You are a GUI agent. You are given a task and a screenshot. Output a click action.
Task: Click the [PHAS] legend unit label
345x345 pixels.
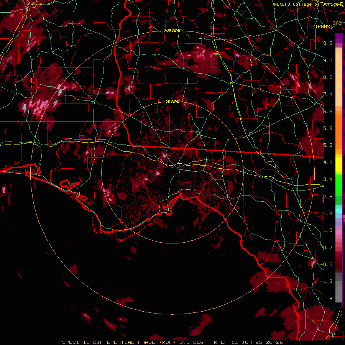[324, 26]
